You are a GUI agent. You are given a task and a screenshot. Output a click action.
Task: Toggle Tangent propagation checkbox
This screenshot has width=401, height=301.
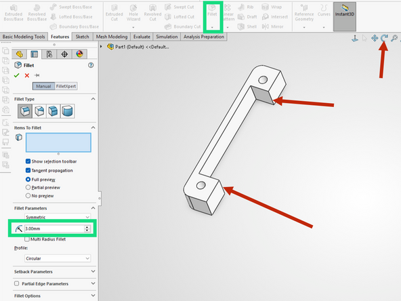point(28,170)
